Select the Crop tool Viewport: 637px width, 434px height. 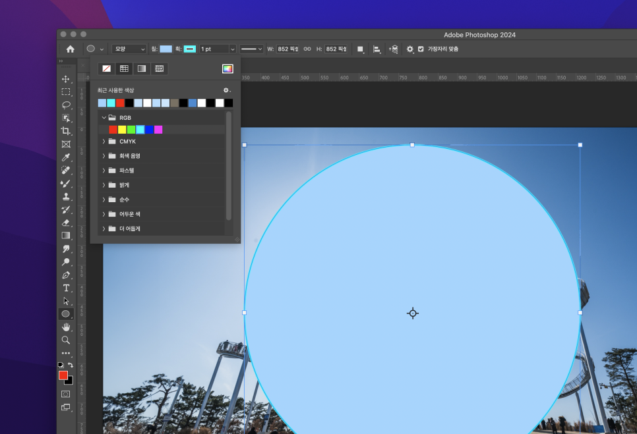pyautogui.click(x=66, y=131)
